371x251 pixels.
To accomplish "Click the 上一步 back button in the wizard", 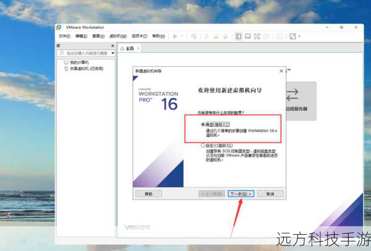I will coord(211,194).
